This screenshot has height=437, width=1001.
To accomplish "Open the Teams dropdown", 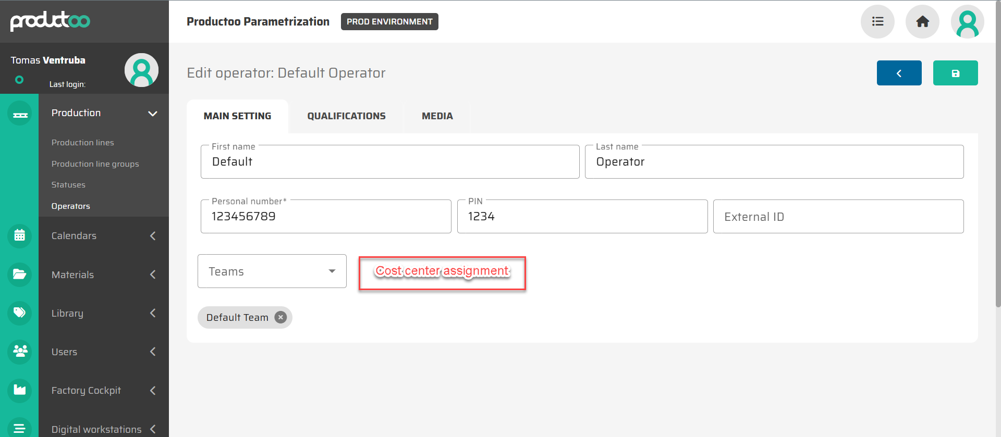I will (272, 271).
